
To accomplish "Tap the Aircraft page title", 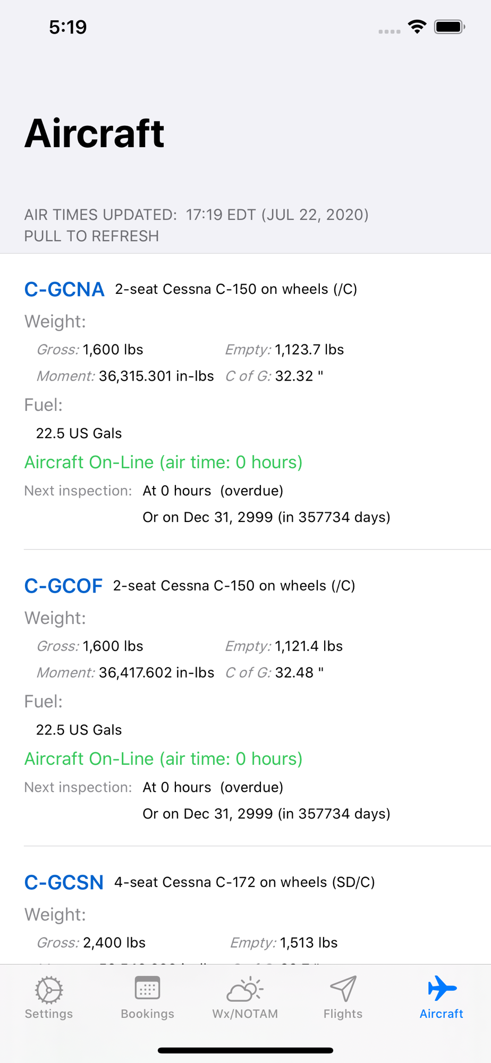I will [95, 133].
